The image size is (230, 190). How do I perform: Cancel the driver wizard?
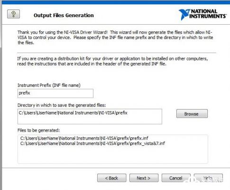tap(176, 178)
